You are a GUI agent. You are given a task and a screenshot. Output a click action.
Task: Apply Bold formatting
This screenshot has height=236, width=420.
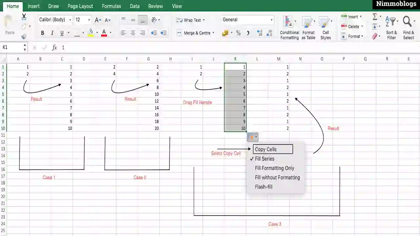pyautogui.click(x=42, y=33)
